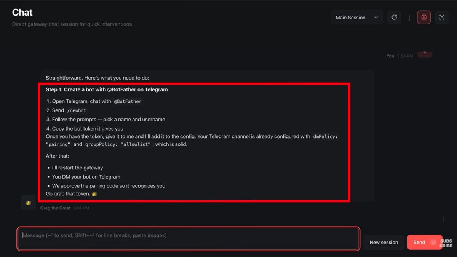The width and height of the screenshot is (457, 257).
Task: Click the Greg the Great name label
Action: (x=55, y=208)
